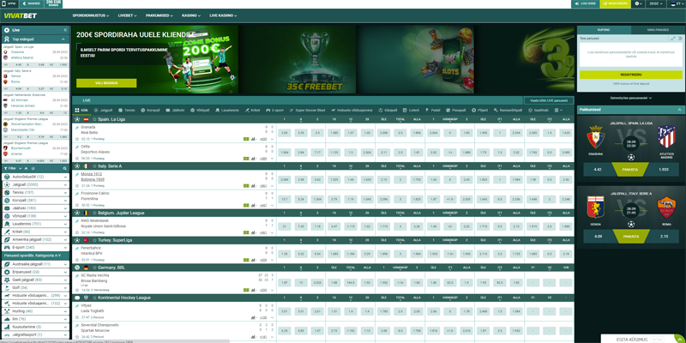Collapse the Top mängud section
The width and height of the screenshot is (686, 343).
point(63,39)
